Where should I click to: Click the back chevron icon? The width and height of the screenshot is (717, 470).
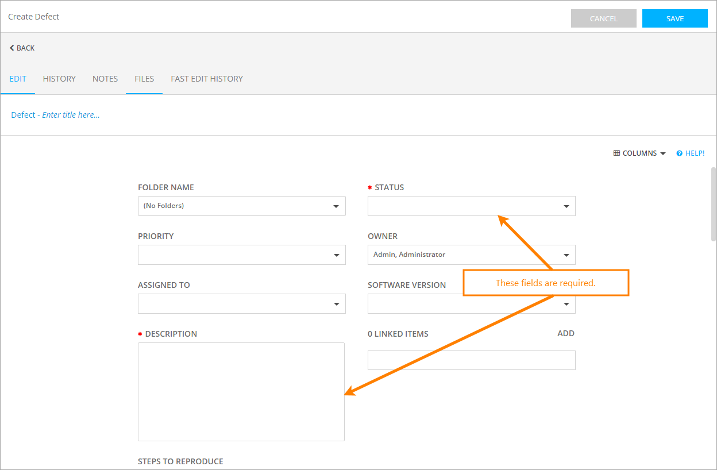12,48
